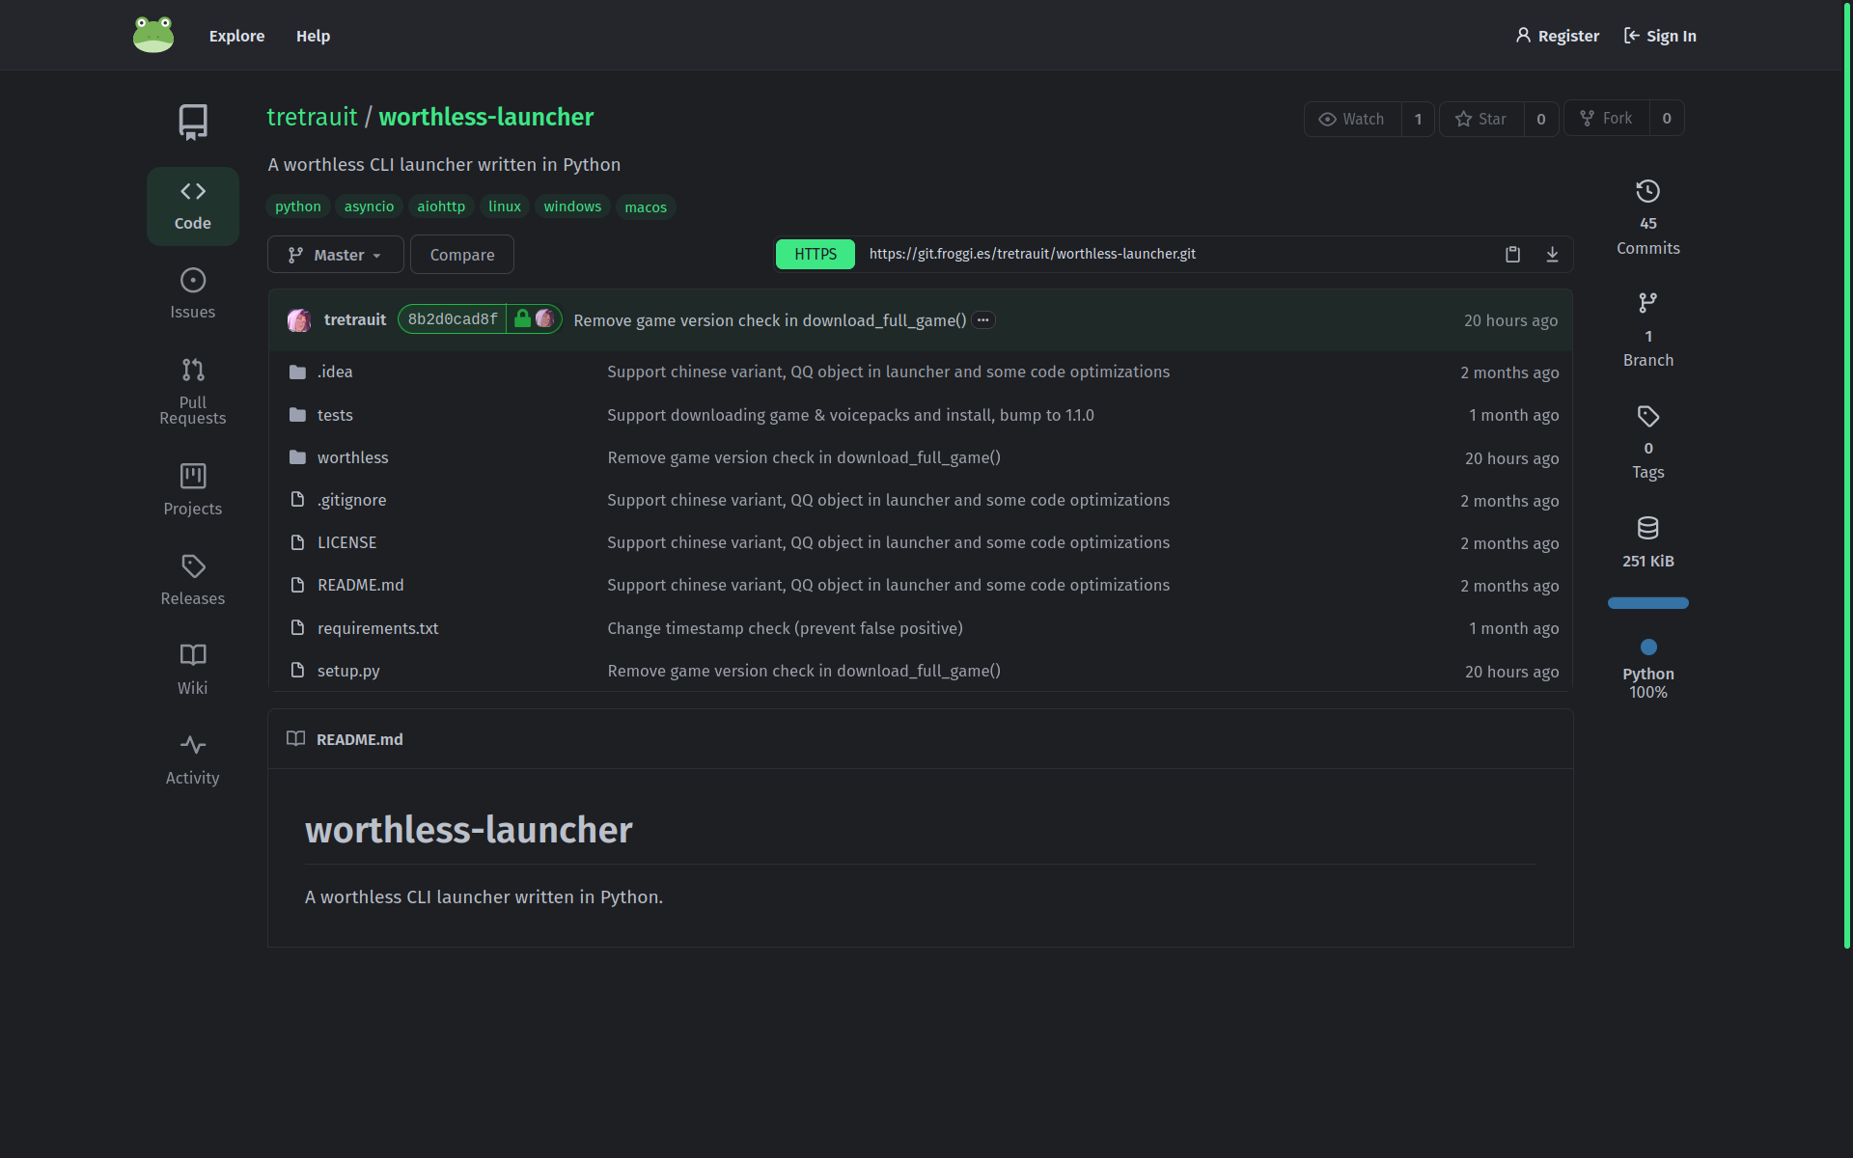Viewport: 1853px width, 1158px height.
Task: Open the Commits history icon
Action: pyautogui.click(x=1647, y=192)
